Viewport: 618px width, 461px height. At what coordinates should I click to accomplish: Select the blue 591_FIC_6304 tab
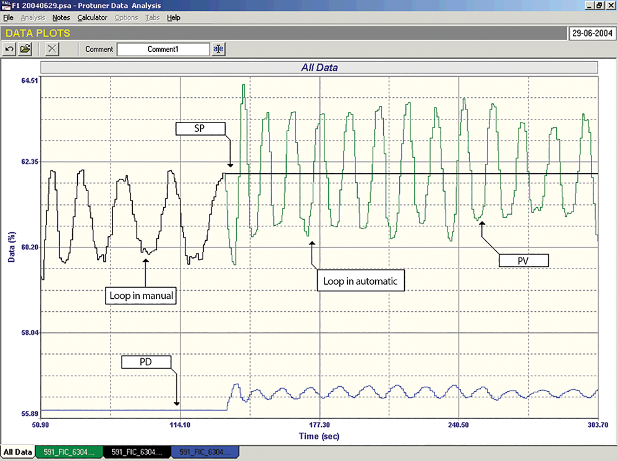205,452
